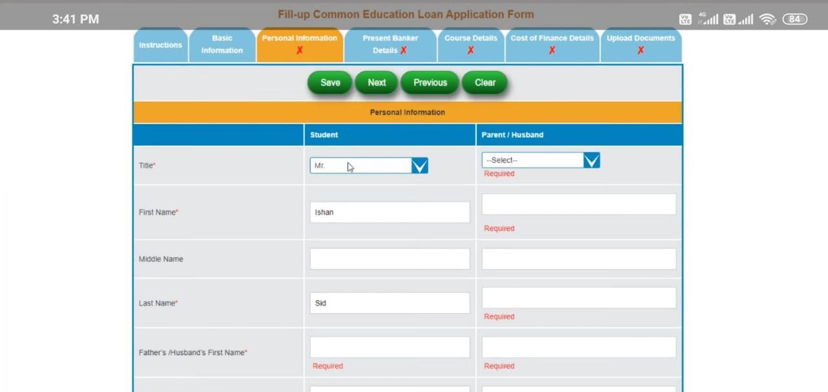Image resolution: width=828 pixels, height=392 pixels.
Task: Open the Instructions tab
Action: 160,45
